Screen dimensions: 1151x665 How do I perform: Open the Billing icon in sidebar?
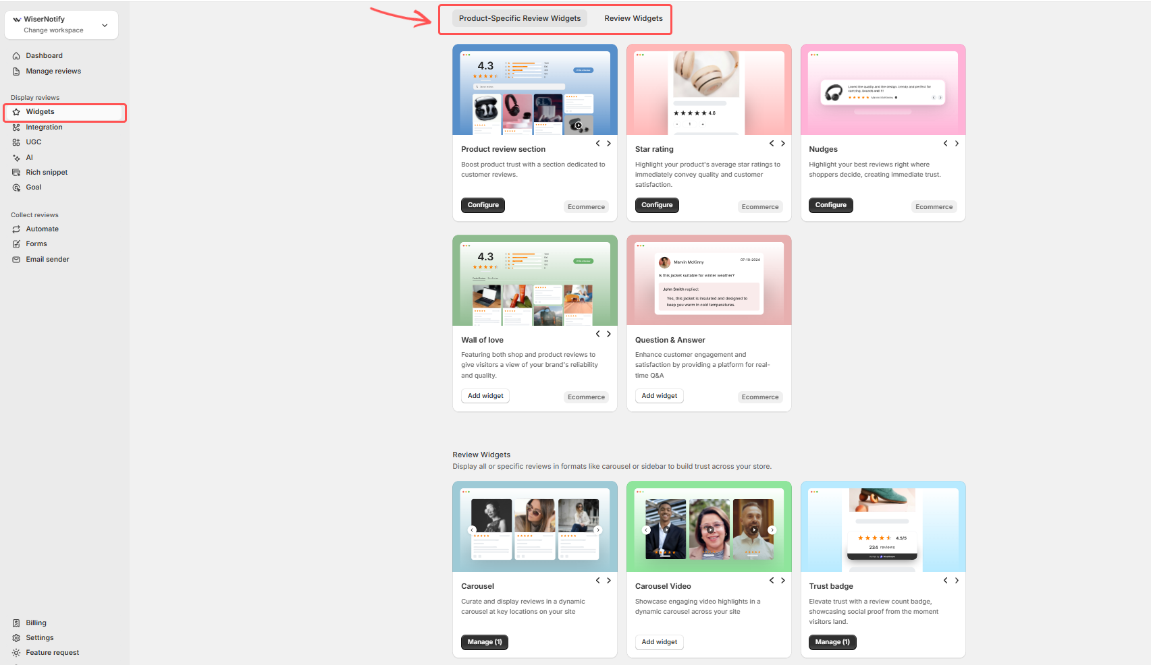pyautogui.click(x=16, y=623)
